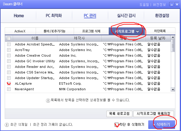
Task: Select the PC 관리 tab
Action: click(x=90, y=16)
